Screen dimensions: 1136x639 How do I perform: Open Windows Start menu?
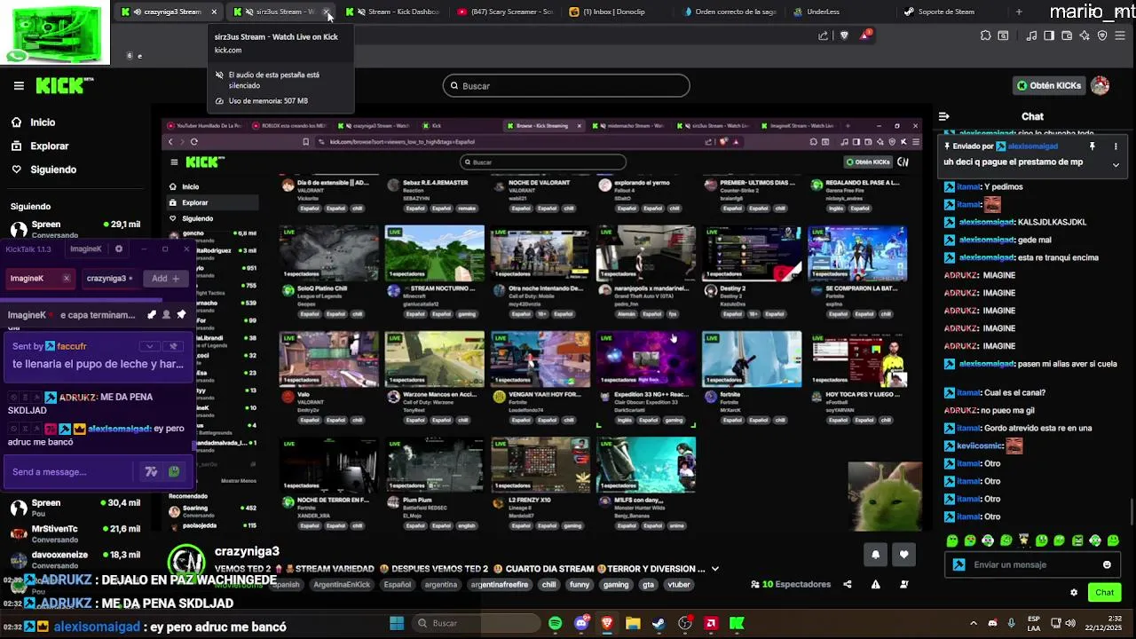[x=397, y=623]
